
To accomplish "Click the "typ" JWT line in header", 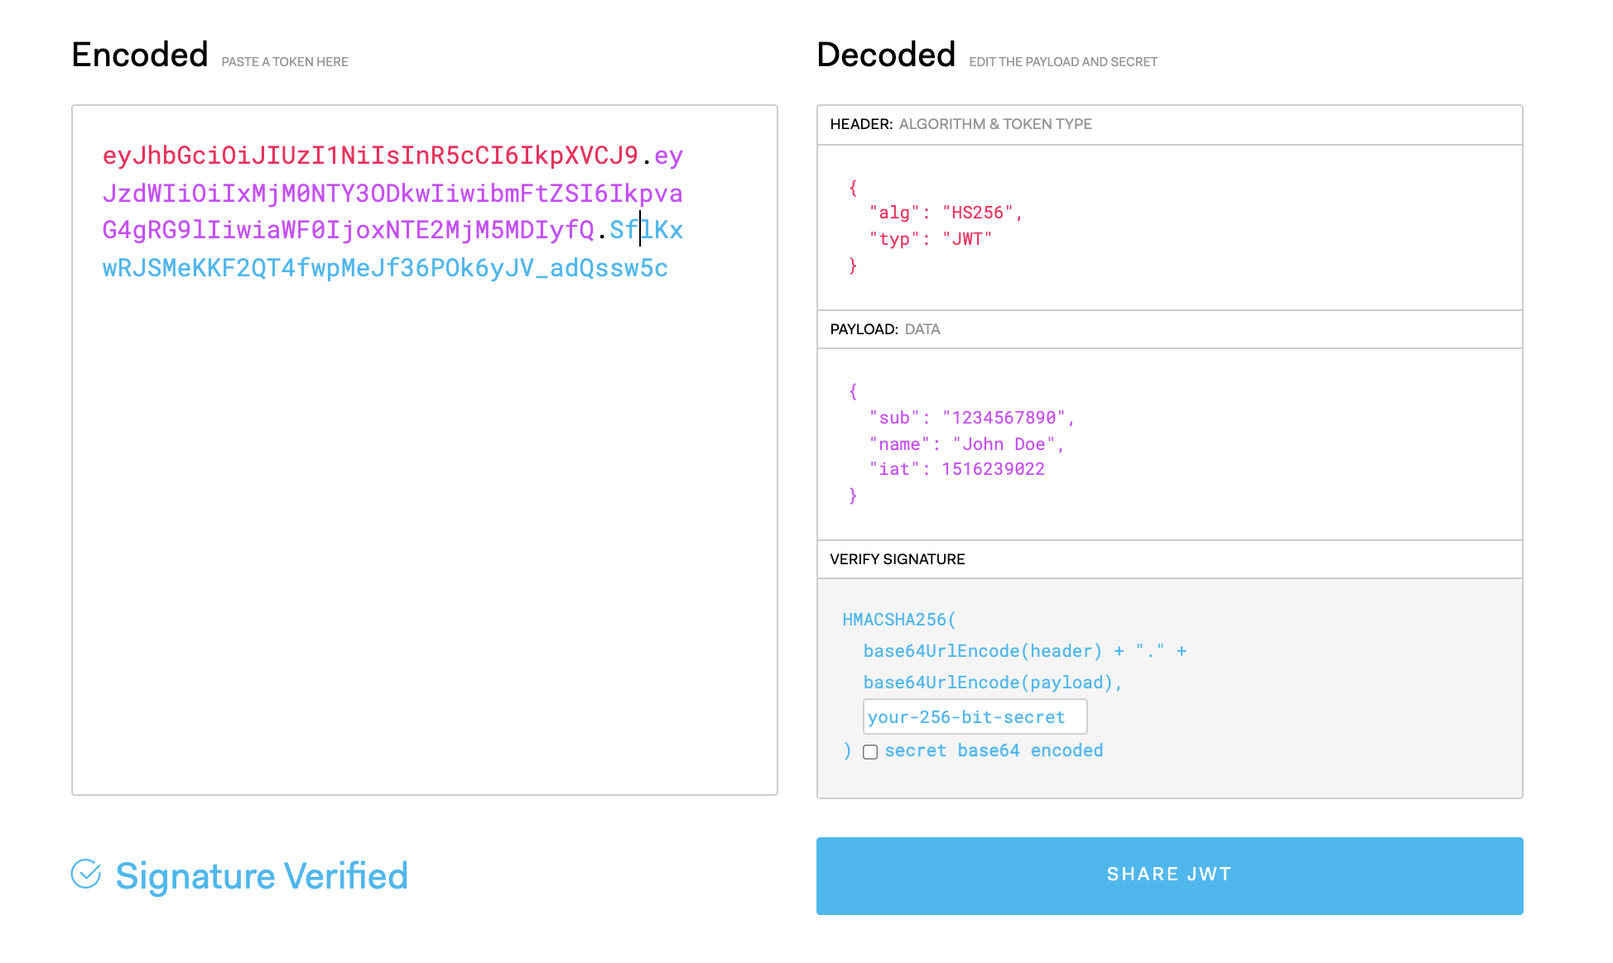I will click(x=930, y=239).
